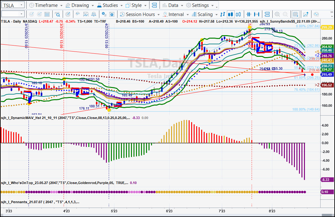Expand the Data dropdown arrow

click(x=182, y=6)
